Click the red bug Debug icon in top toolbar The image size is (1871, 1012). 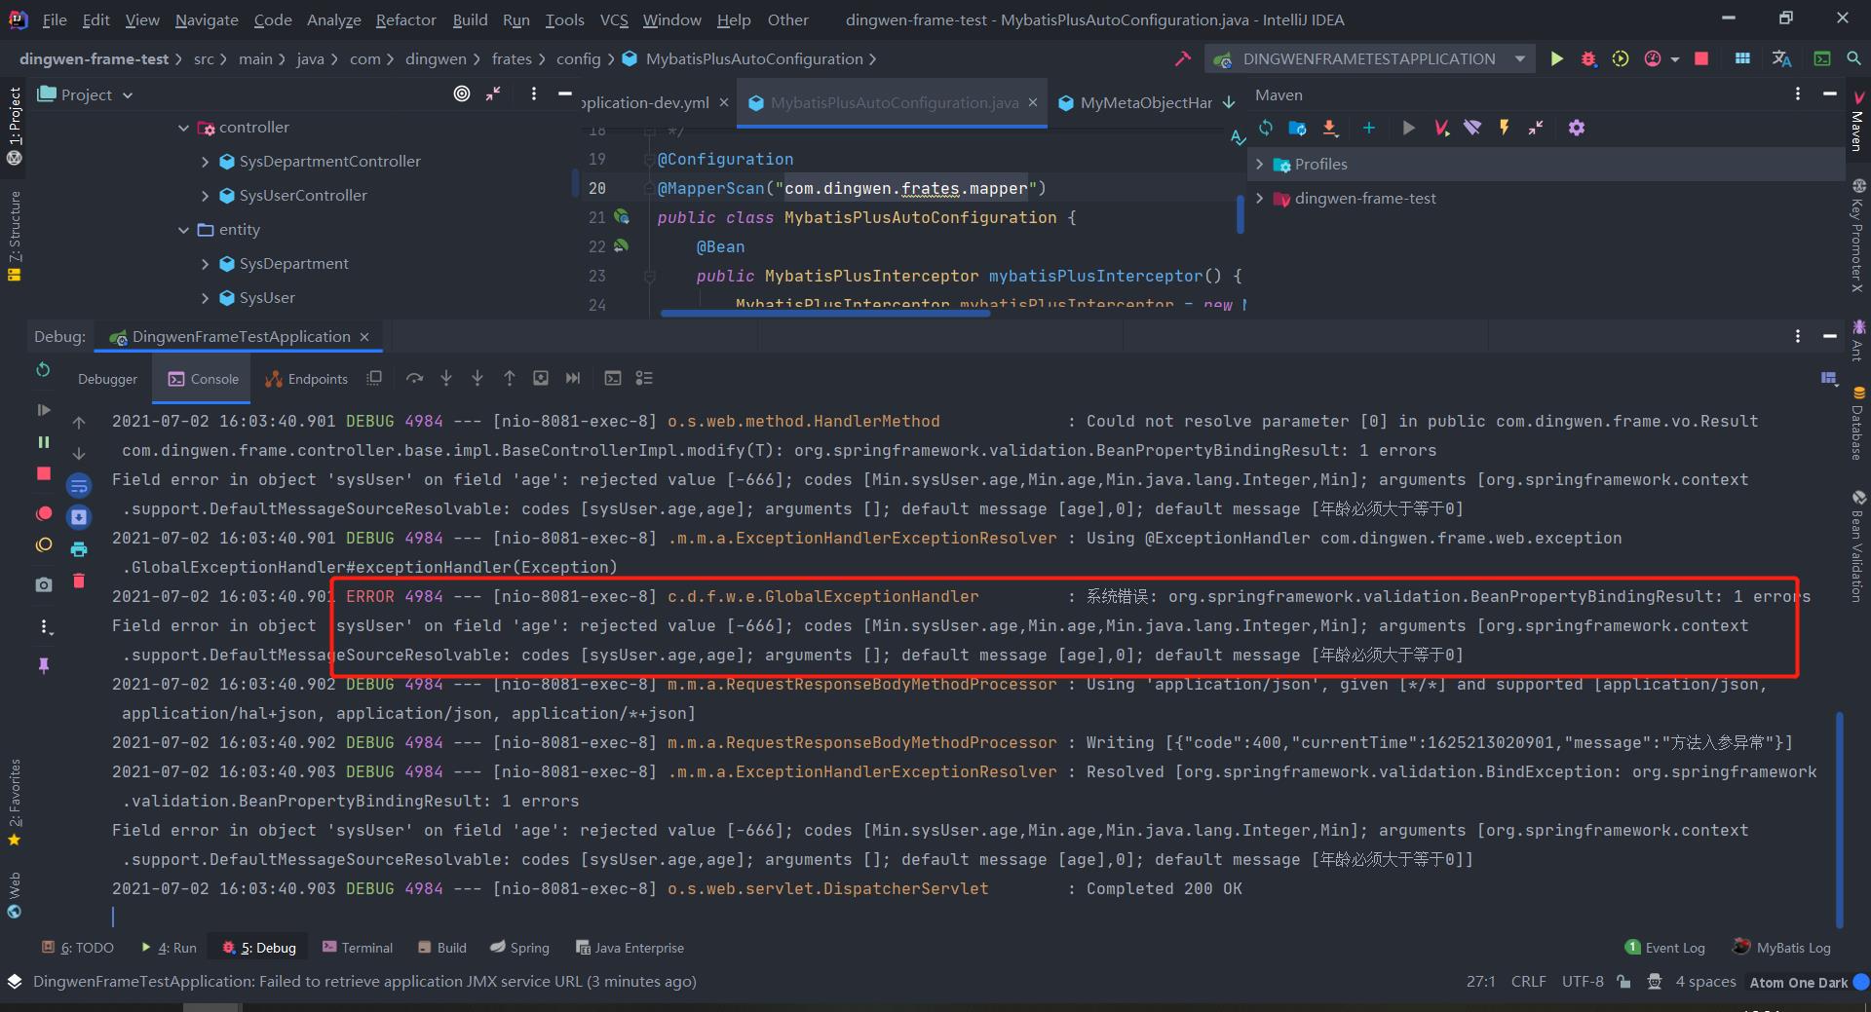point(1588,58)
